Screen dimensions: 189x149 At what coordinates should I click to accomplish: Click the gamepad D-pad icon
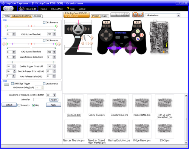coord(106,35)
